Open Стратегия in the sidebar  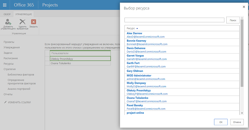point(9,69)
